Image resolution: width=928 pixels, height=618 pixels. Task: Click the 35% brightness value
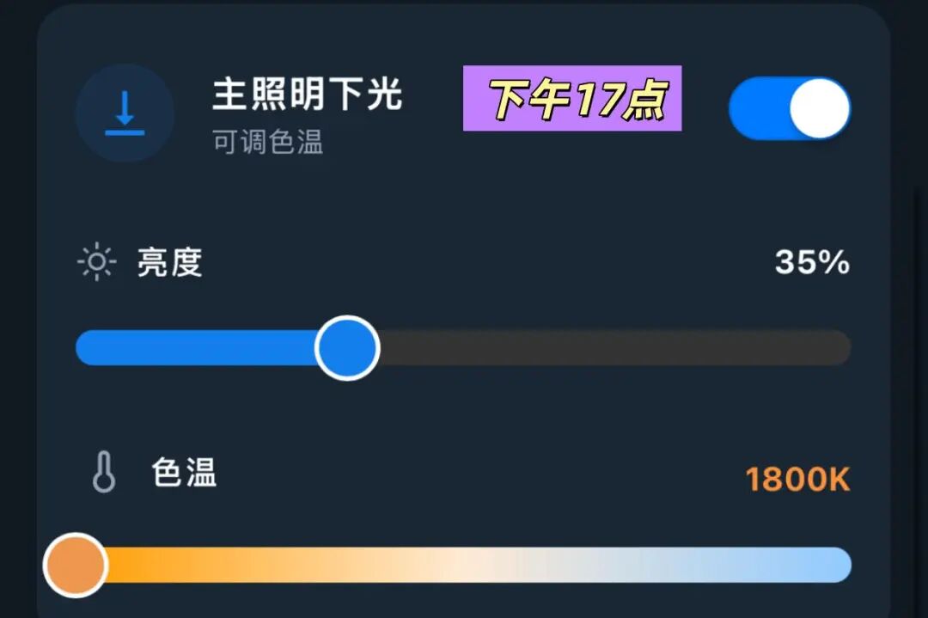point(813,261)
